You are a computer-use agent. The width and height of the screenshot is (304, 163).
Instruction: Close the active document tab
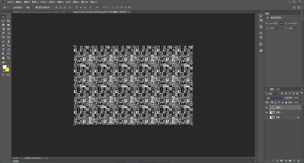[x=129, y=12]
